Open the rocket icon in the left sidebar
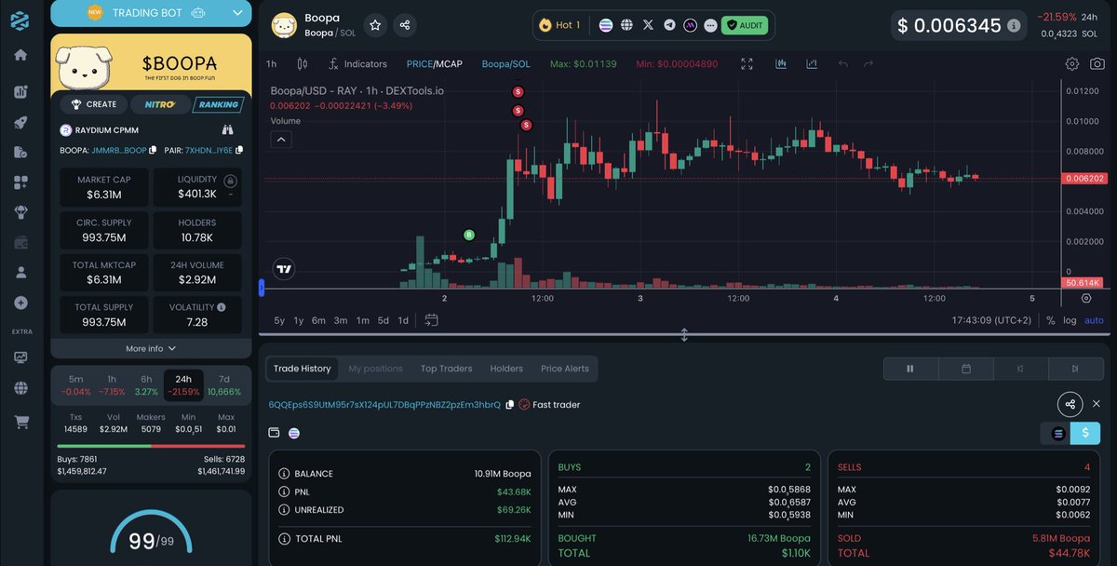This screenshot has width=1117, height=566. (20, 122)
